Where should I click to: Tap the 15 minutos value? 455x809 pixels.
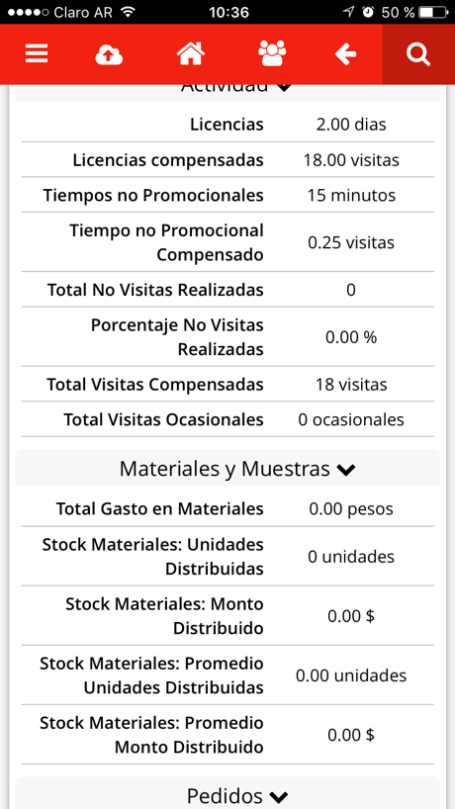pos(351,196)
